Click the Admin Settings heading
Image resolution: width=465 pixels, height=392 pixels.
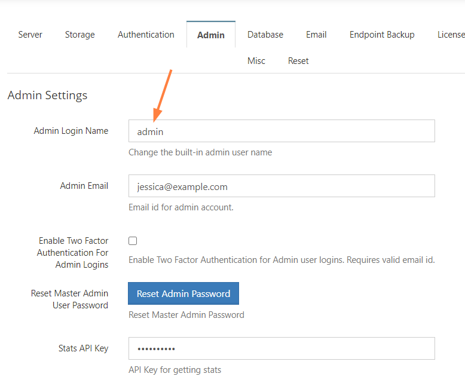47,95
